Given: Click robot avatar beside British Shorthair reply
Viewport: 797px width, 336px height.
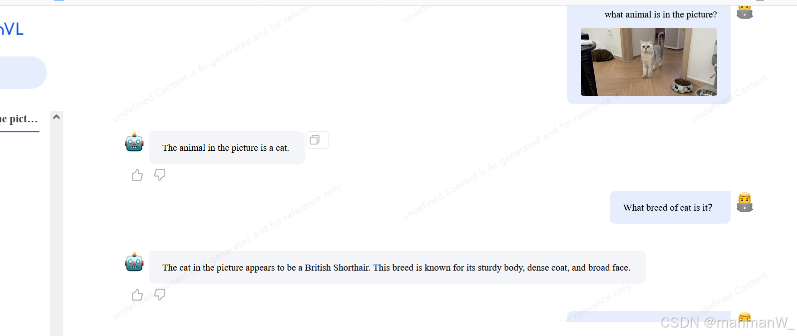Looking at the screenshot, I should click(134, 262).
